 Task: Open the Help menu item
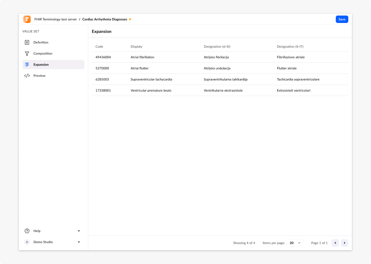click(x=53, y=231)
